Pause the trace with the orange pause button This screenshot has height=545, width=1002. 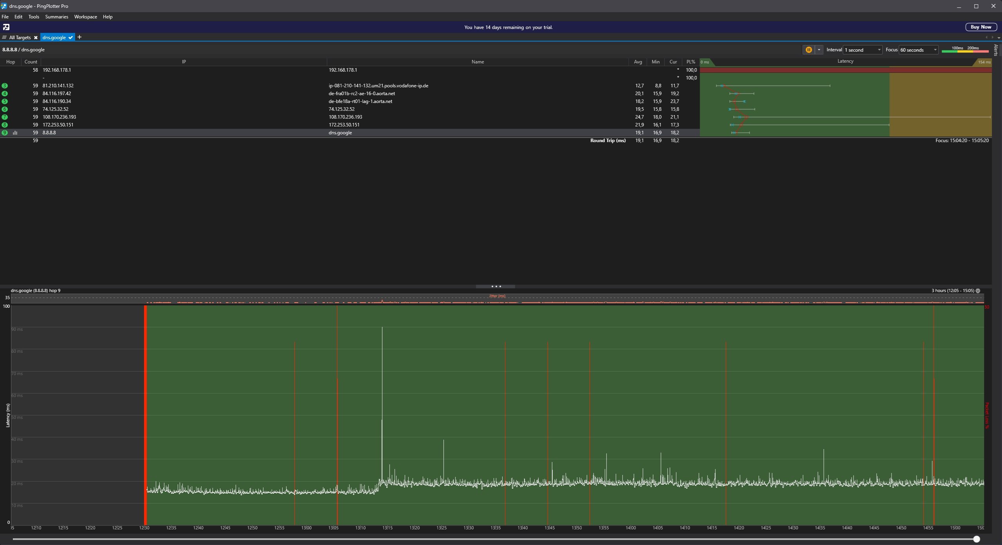(808, 50)
